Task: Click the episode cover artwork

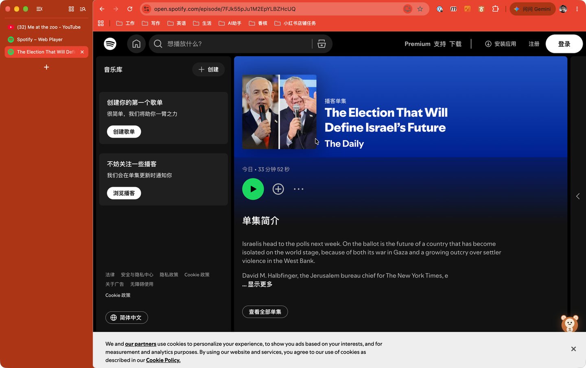Action: [279, 112]
